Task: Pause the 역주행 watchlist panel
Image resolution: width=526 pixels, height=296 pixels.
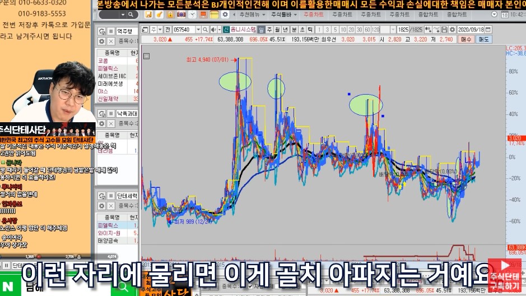Action: click(x=111, y=31)
